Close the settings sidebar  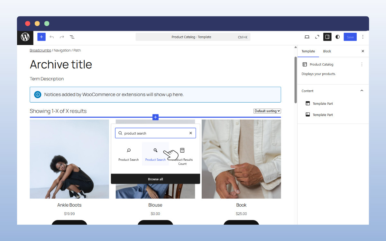(363, 51)
